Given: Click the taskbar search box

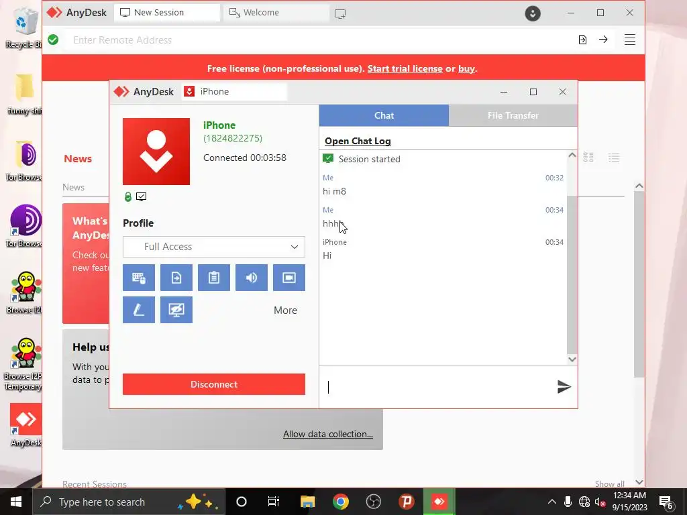Looking at the screenshot, I should [129, 502].
